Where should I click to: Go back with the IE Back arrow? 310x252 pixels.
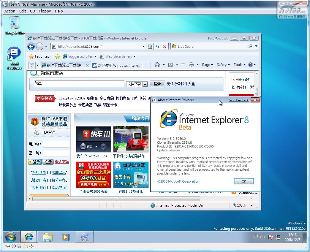[31, 46]
